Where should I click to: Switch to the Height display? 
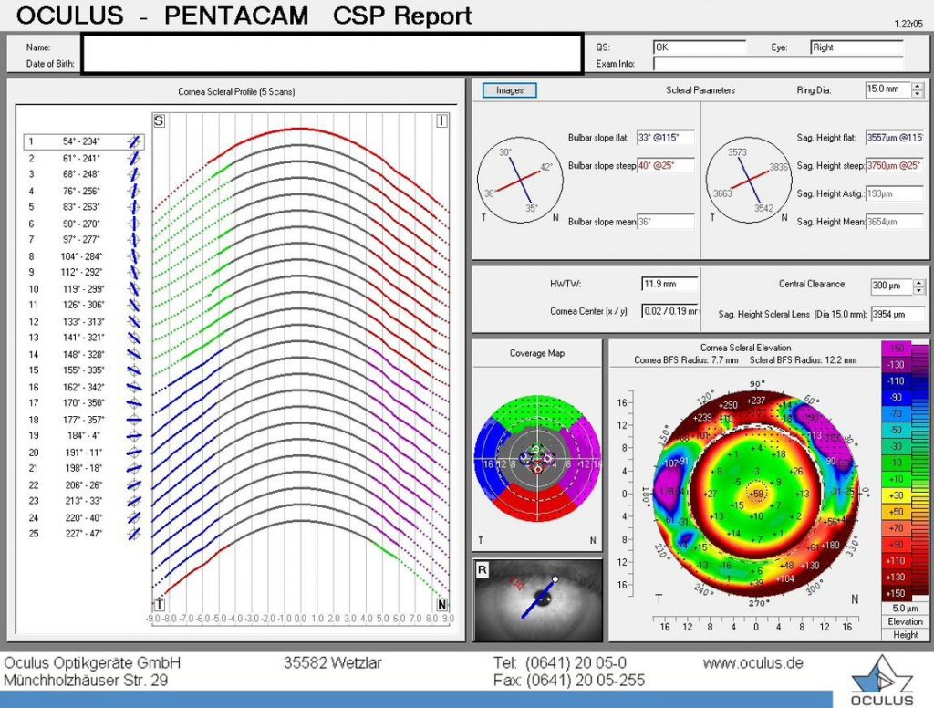point(905,633)
